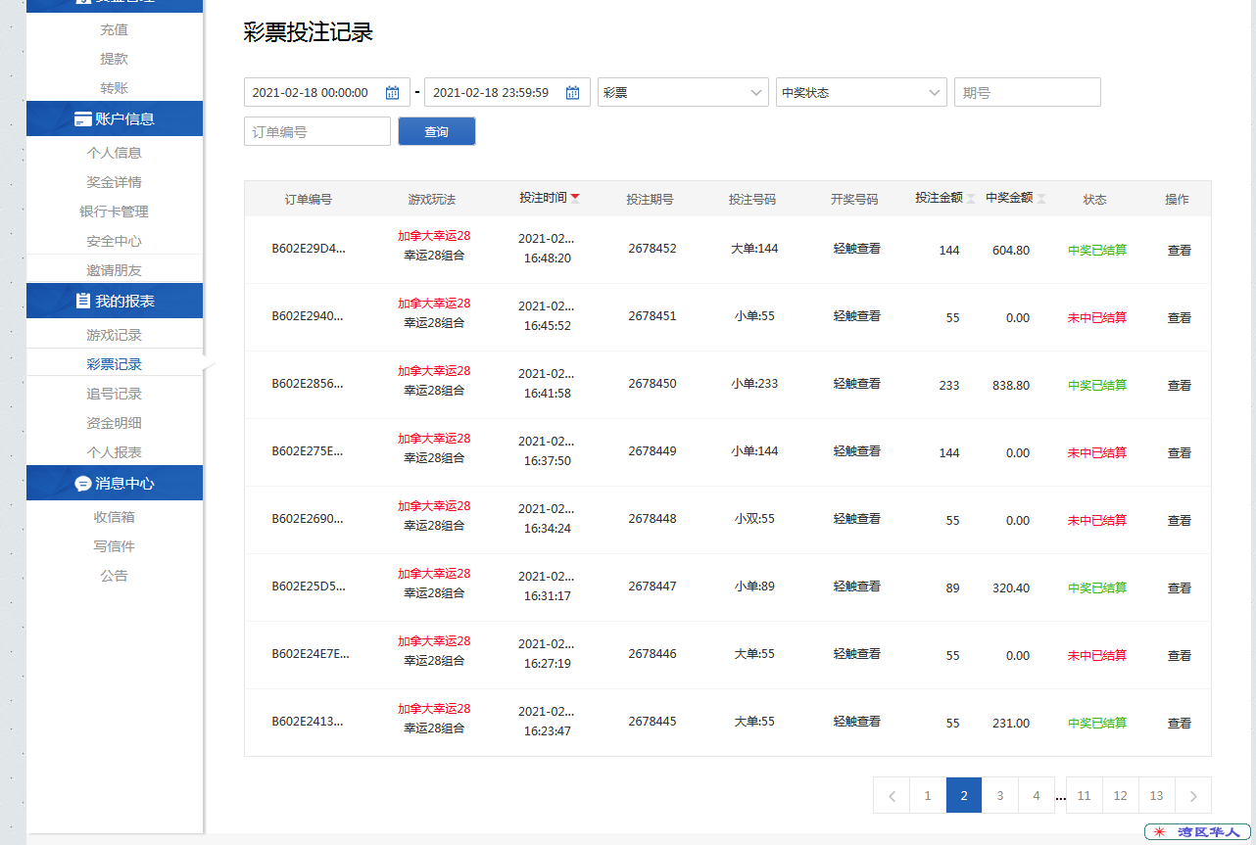Open 转账 in sidebar

coord(115,88)
